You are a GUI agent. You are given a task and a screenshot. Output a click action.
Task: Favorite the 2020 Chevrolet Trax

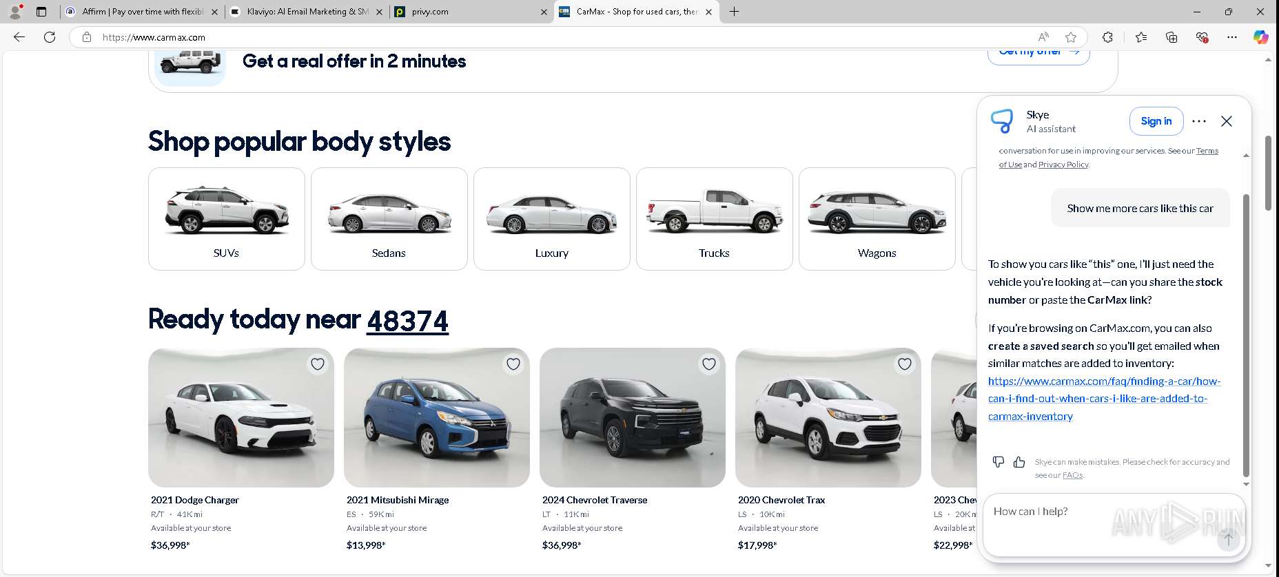pos(905,364)
